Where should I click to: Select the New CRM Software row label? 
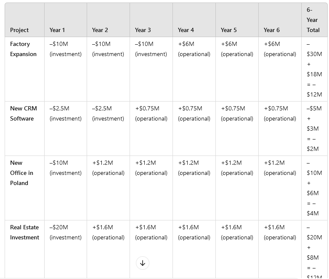[x=24, y=113]
